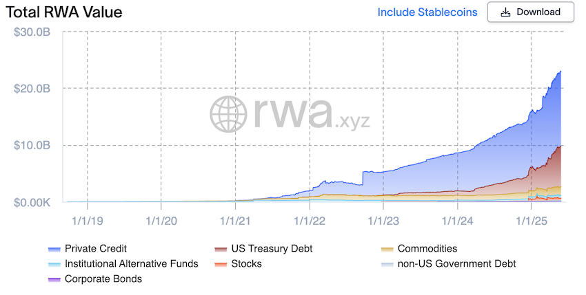Click the download arrow icon
The height and width of the screenshot is (295, 586).
505,12
